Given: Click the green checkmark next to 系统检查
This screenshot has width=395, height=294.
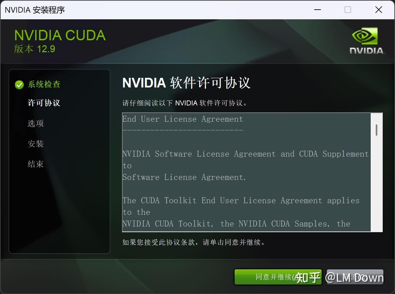Looking at the screenshot, I should (19, 84).
